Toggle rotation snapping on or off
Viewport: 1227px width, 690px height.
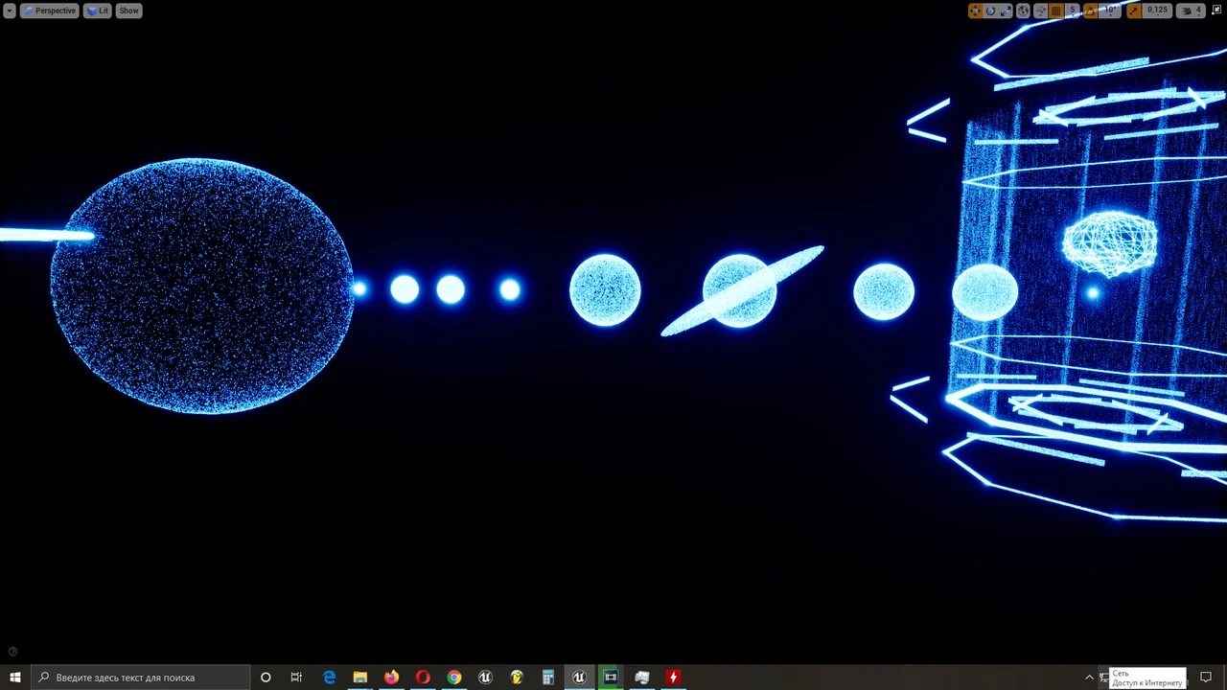click(1091, 11)
